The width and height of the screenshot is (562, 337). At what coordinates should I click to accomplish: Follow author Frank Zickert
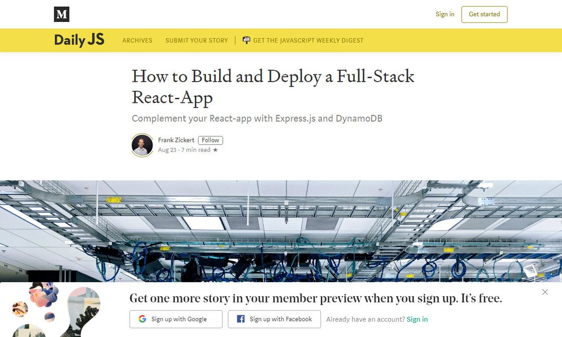click(211, 140)
